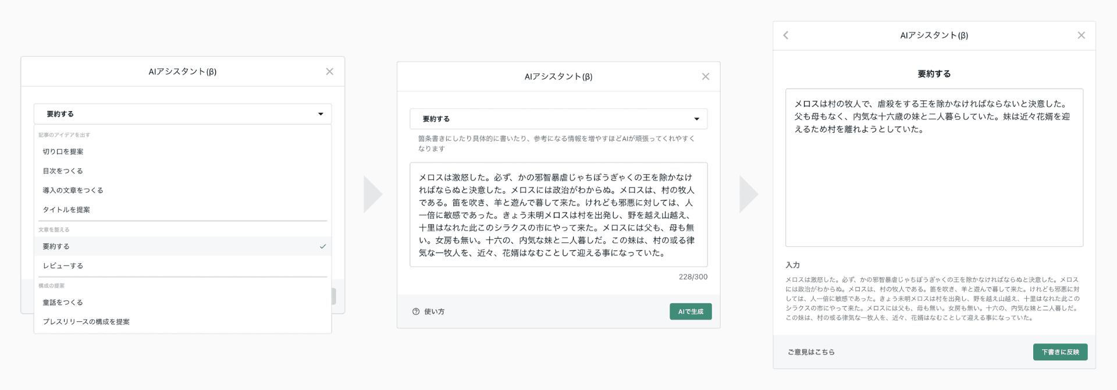Viewport: 1117px width, 390px height.
Task: Choose 導入の文章をつくる from the menu
Action: tap(183, 190)
